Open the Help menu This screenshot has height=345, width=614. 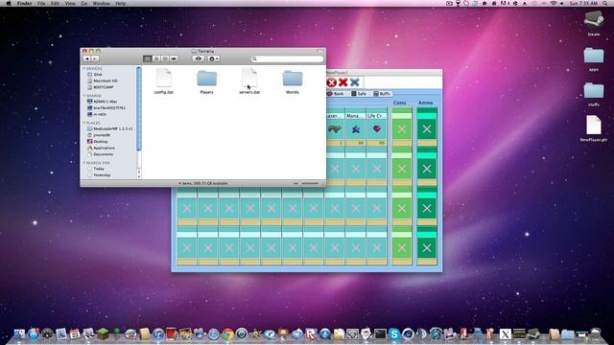click(121, 3)
